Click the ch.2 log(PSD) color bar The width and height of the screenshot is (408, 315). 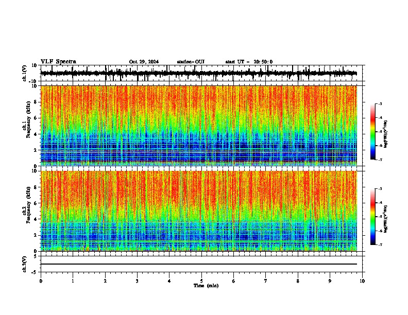[372, 217]
